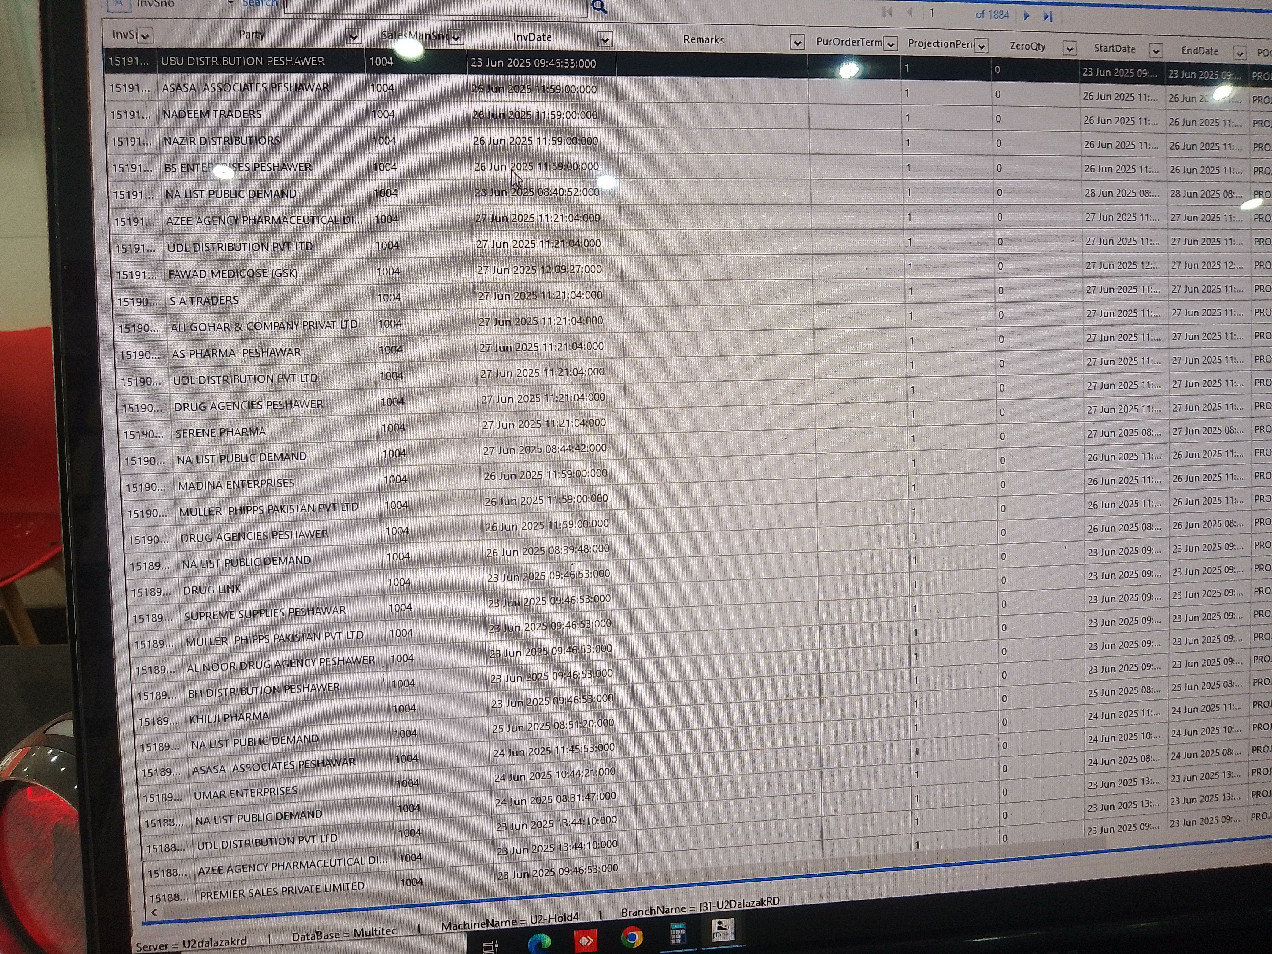1272x954 pixels.
Task: Select the NADEEM TRADERS row
Action: click(x=212, y=114)
